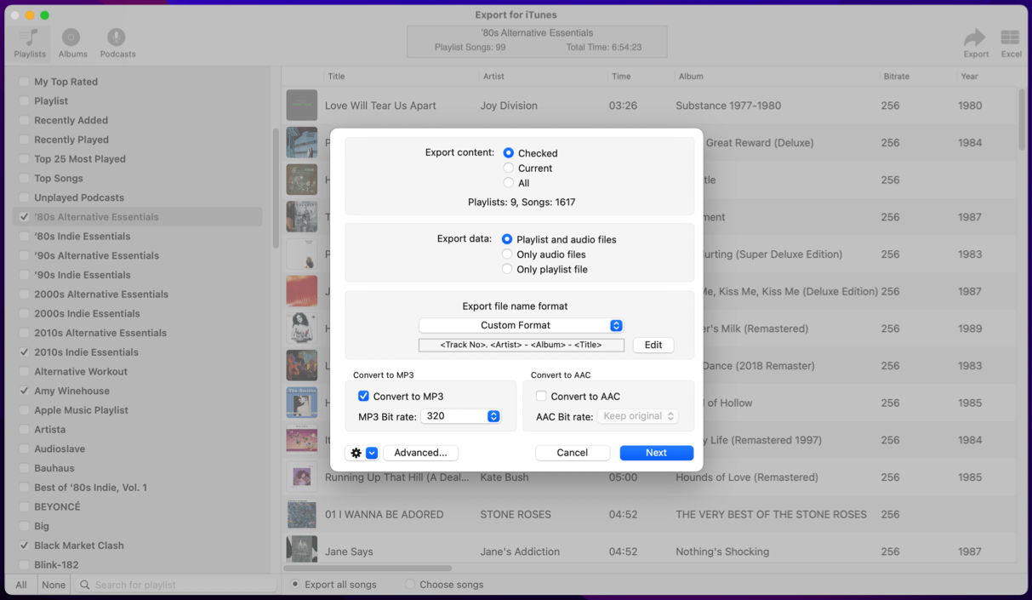1032x600 pixels.
Task: Cancel the export dialog
Action: [x=573, y=453]
